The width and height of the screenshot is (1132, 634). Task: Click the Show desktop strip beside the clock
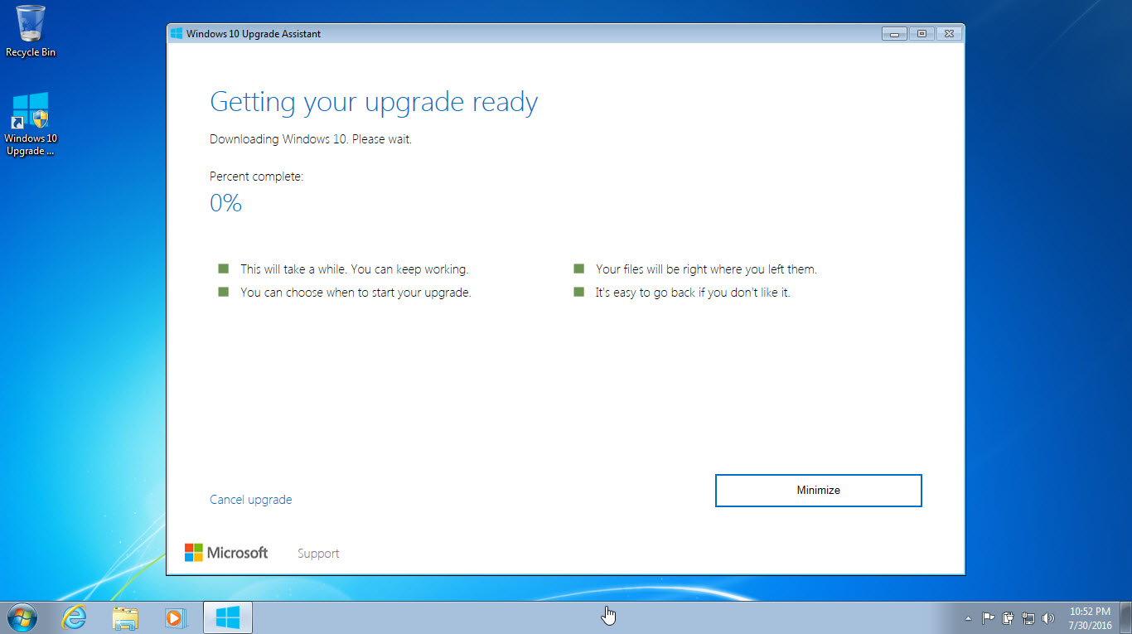pyautogui.click(x=1126, y=618)
